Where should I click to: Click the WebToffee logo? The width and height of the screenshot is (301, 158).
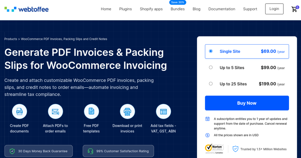[x=26, y=9]
